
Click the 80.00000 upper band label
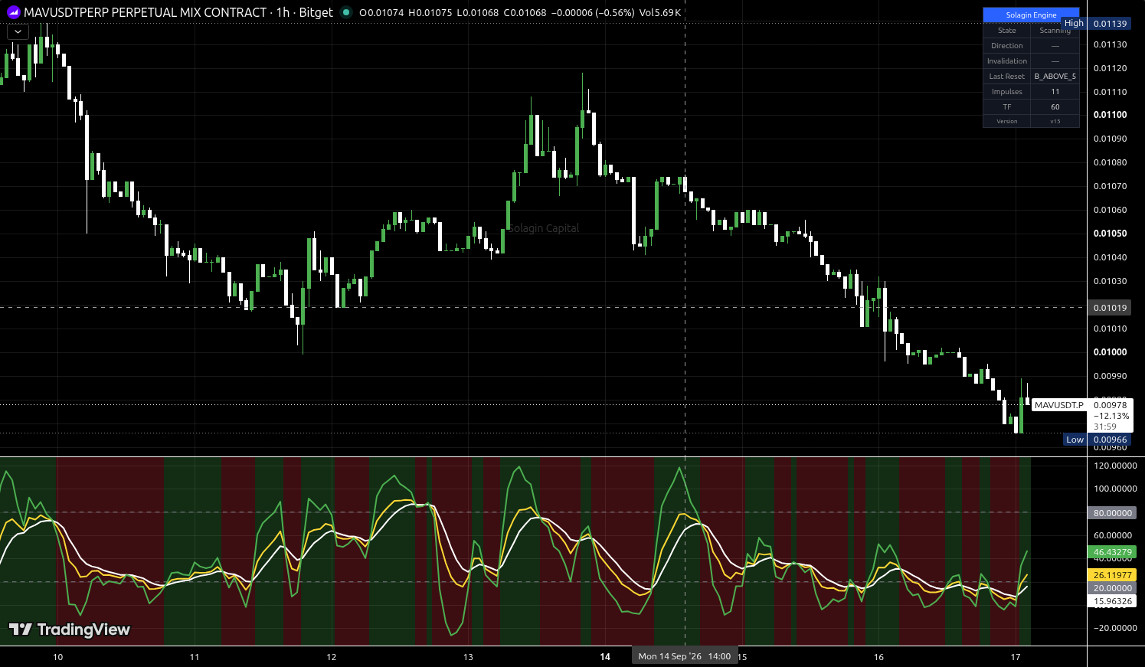pyautogui.click(x=1112, y=513)
